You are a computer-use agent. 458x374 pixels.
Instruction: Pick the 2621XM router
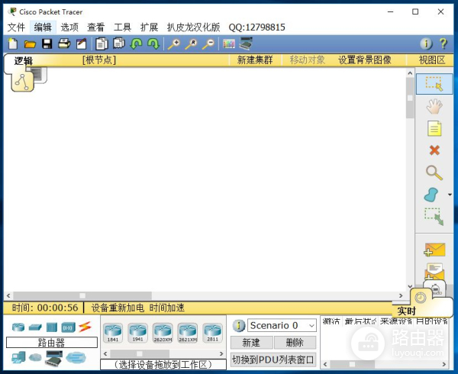(x=188, y=333)
